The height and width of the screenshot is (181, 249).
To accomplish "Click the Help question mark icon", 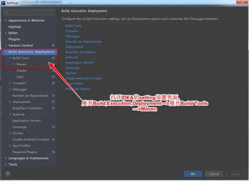I will point(8,174).
